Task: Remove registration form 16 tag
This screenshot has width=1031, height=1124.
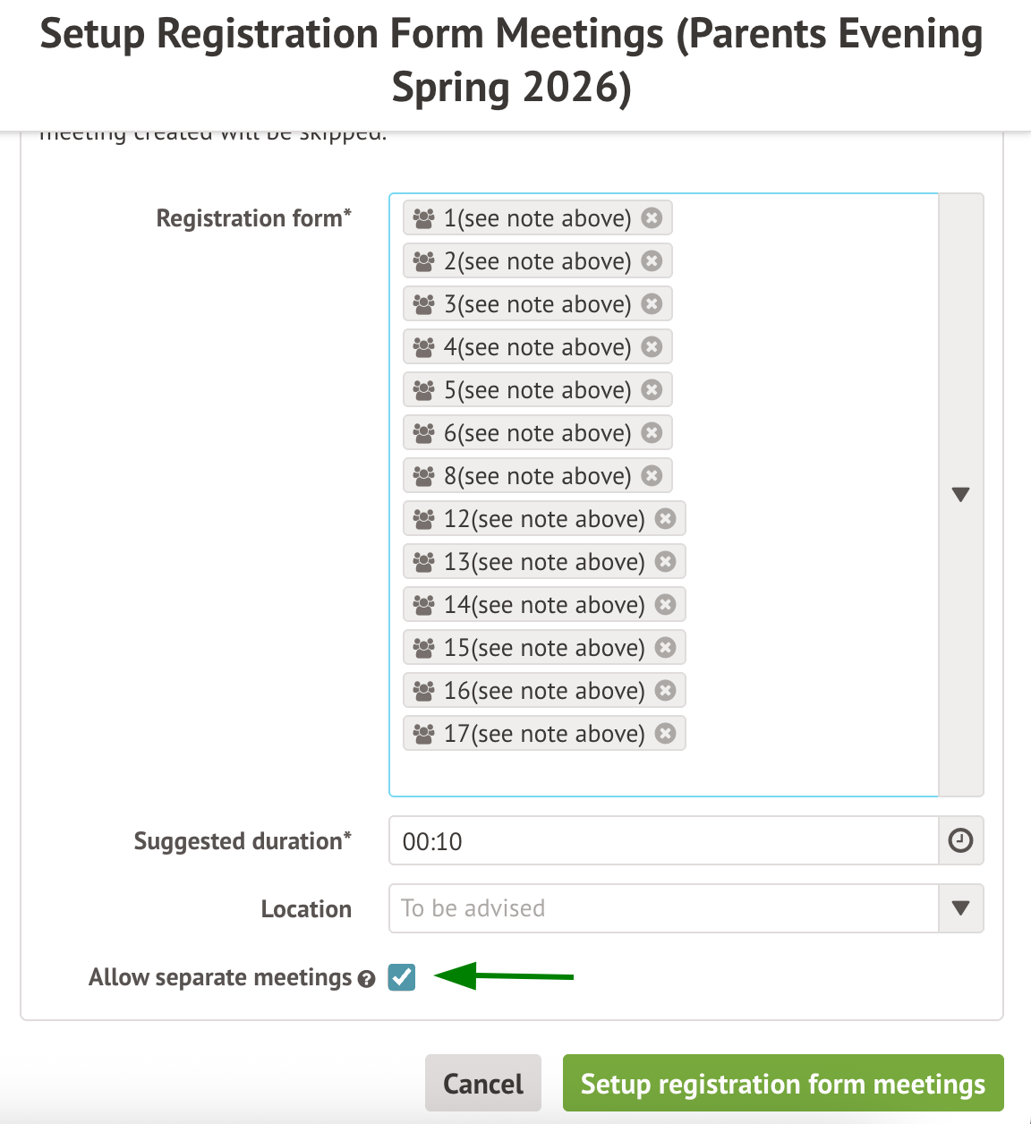Action: [666, 690]
